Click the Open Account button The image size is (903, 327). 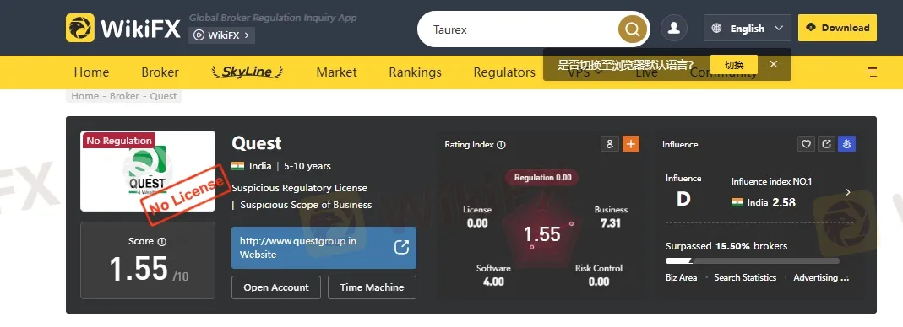pyautogui.click(x=276, y=287)
